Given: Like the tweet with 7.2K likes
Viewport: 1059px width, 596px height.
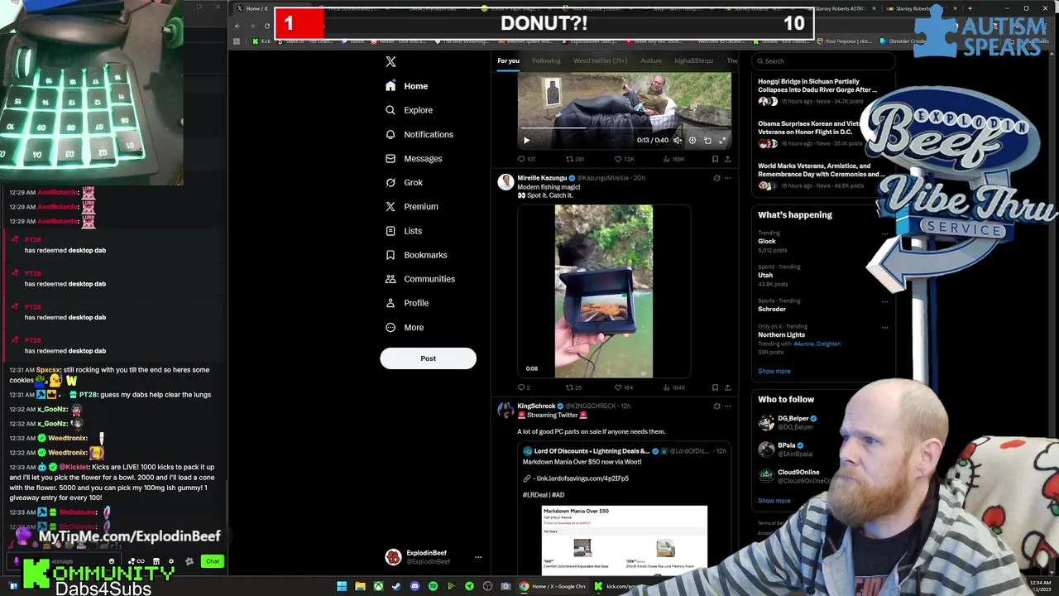Looking at the screenshot, I should pos(624,159).
